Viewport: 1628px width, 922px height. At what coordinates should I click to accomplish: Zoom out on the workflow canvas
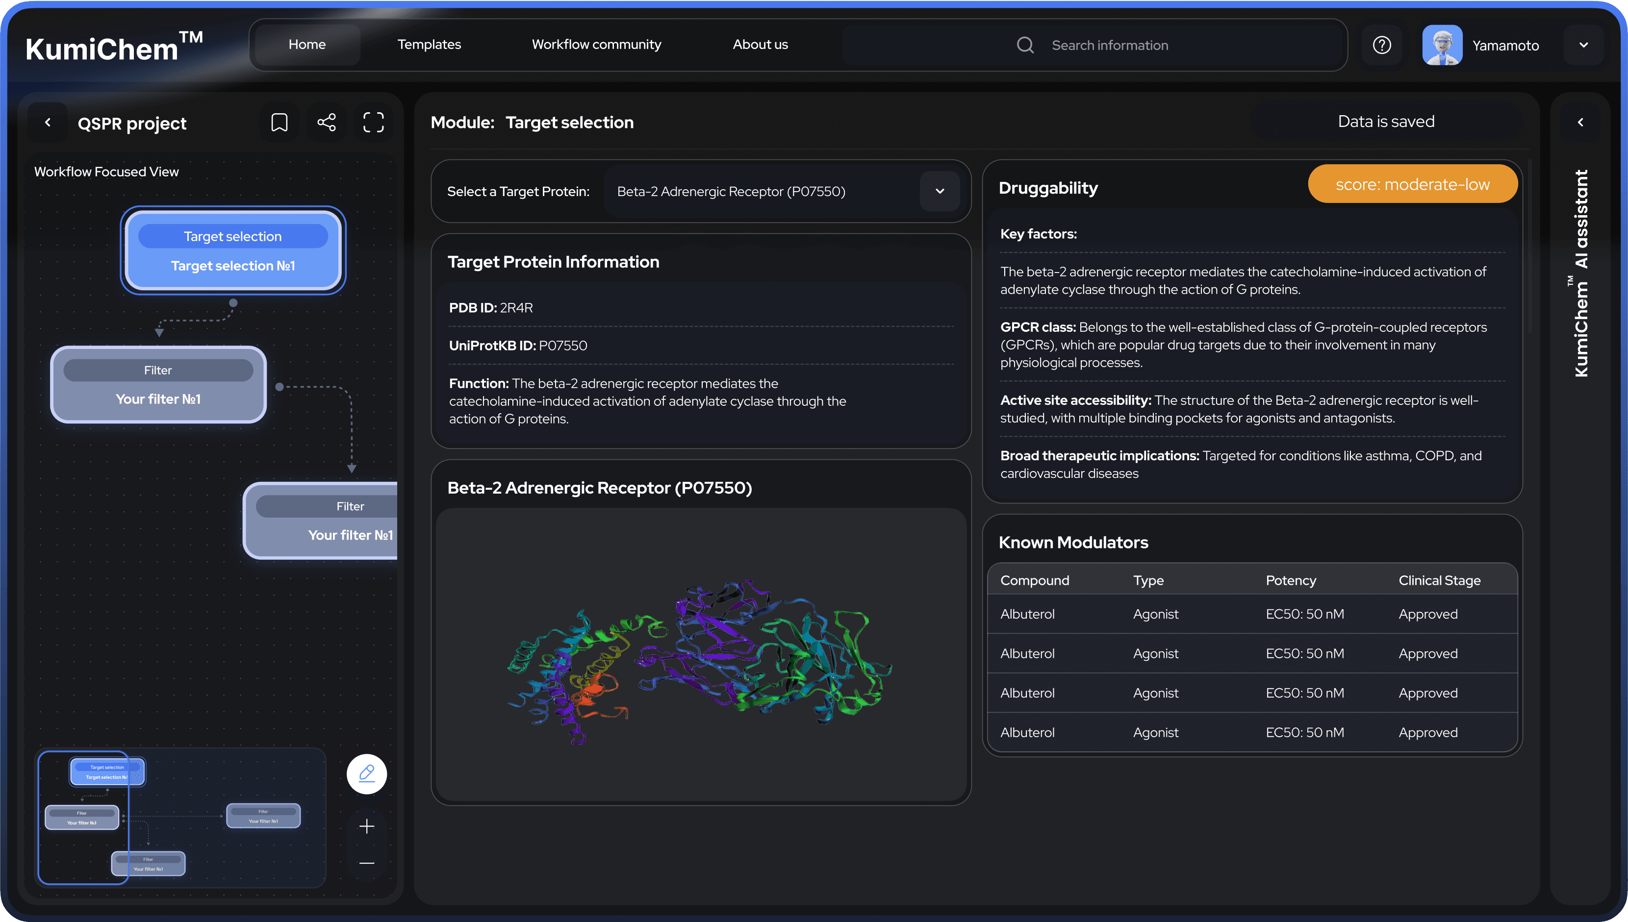point(366,863)
